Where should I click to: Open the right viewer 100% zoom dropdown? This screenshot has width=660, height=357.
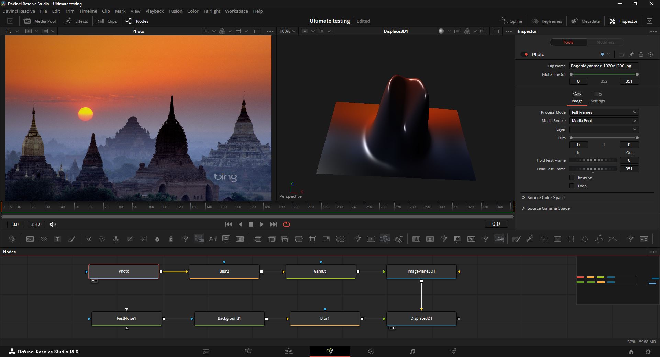tap(287, 31)
